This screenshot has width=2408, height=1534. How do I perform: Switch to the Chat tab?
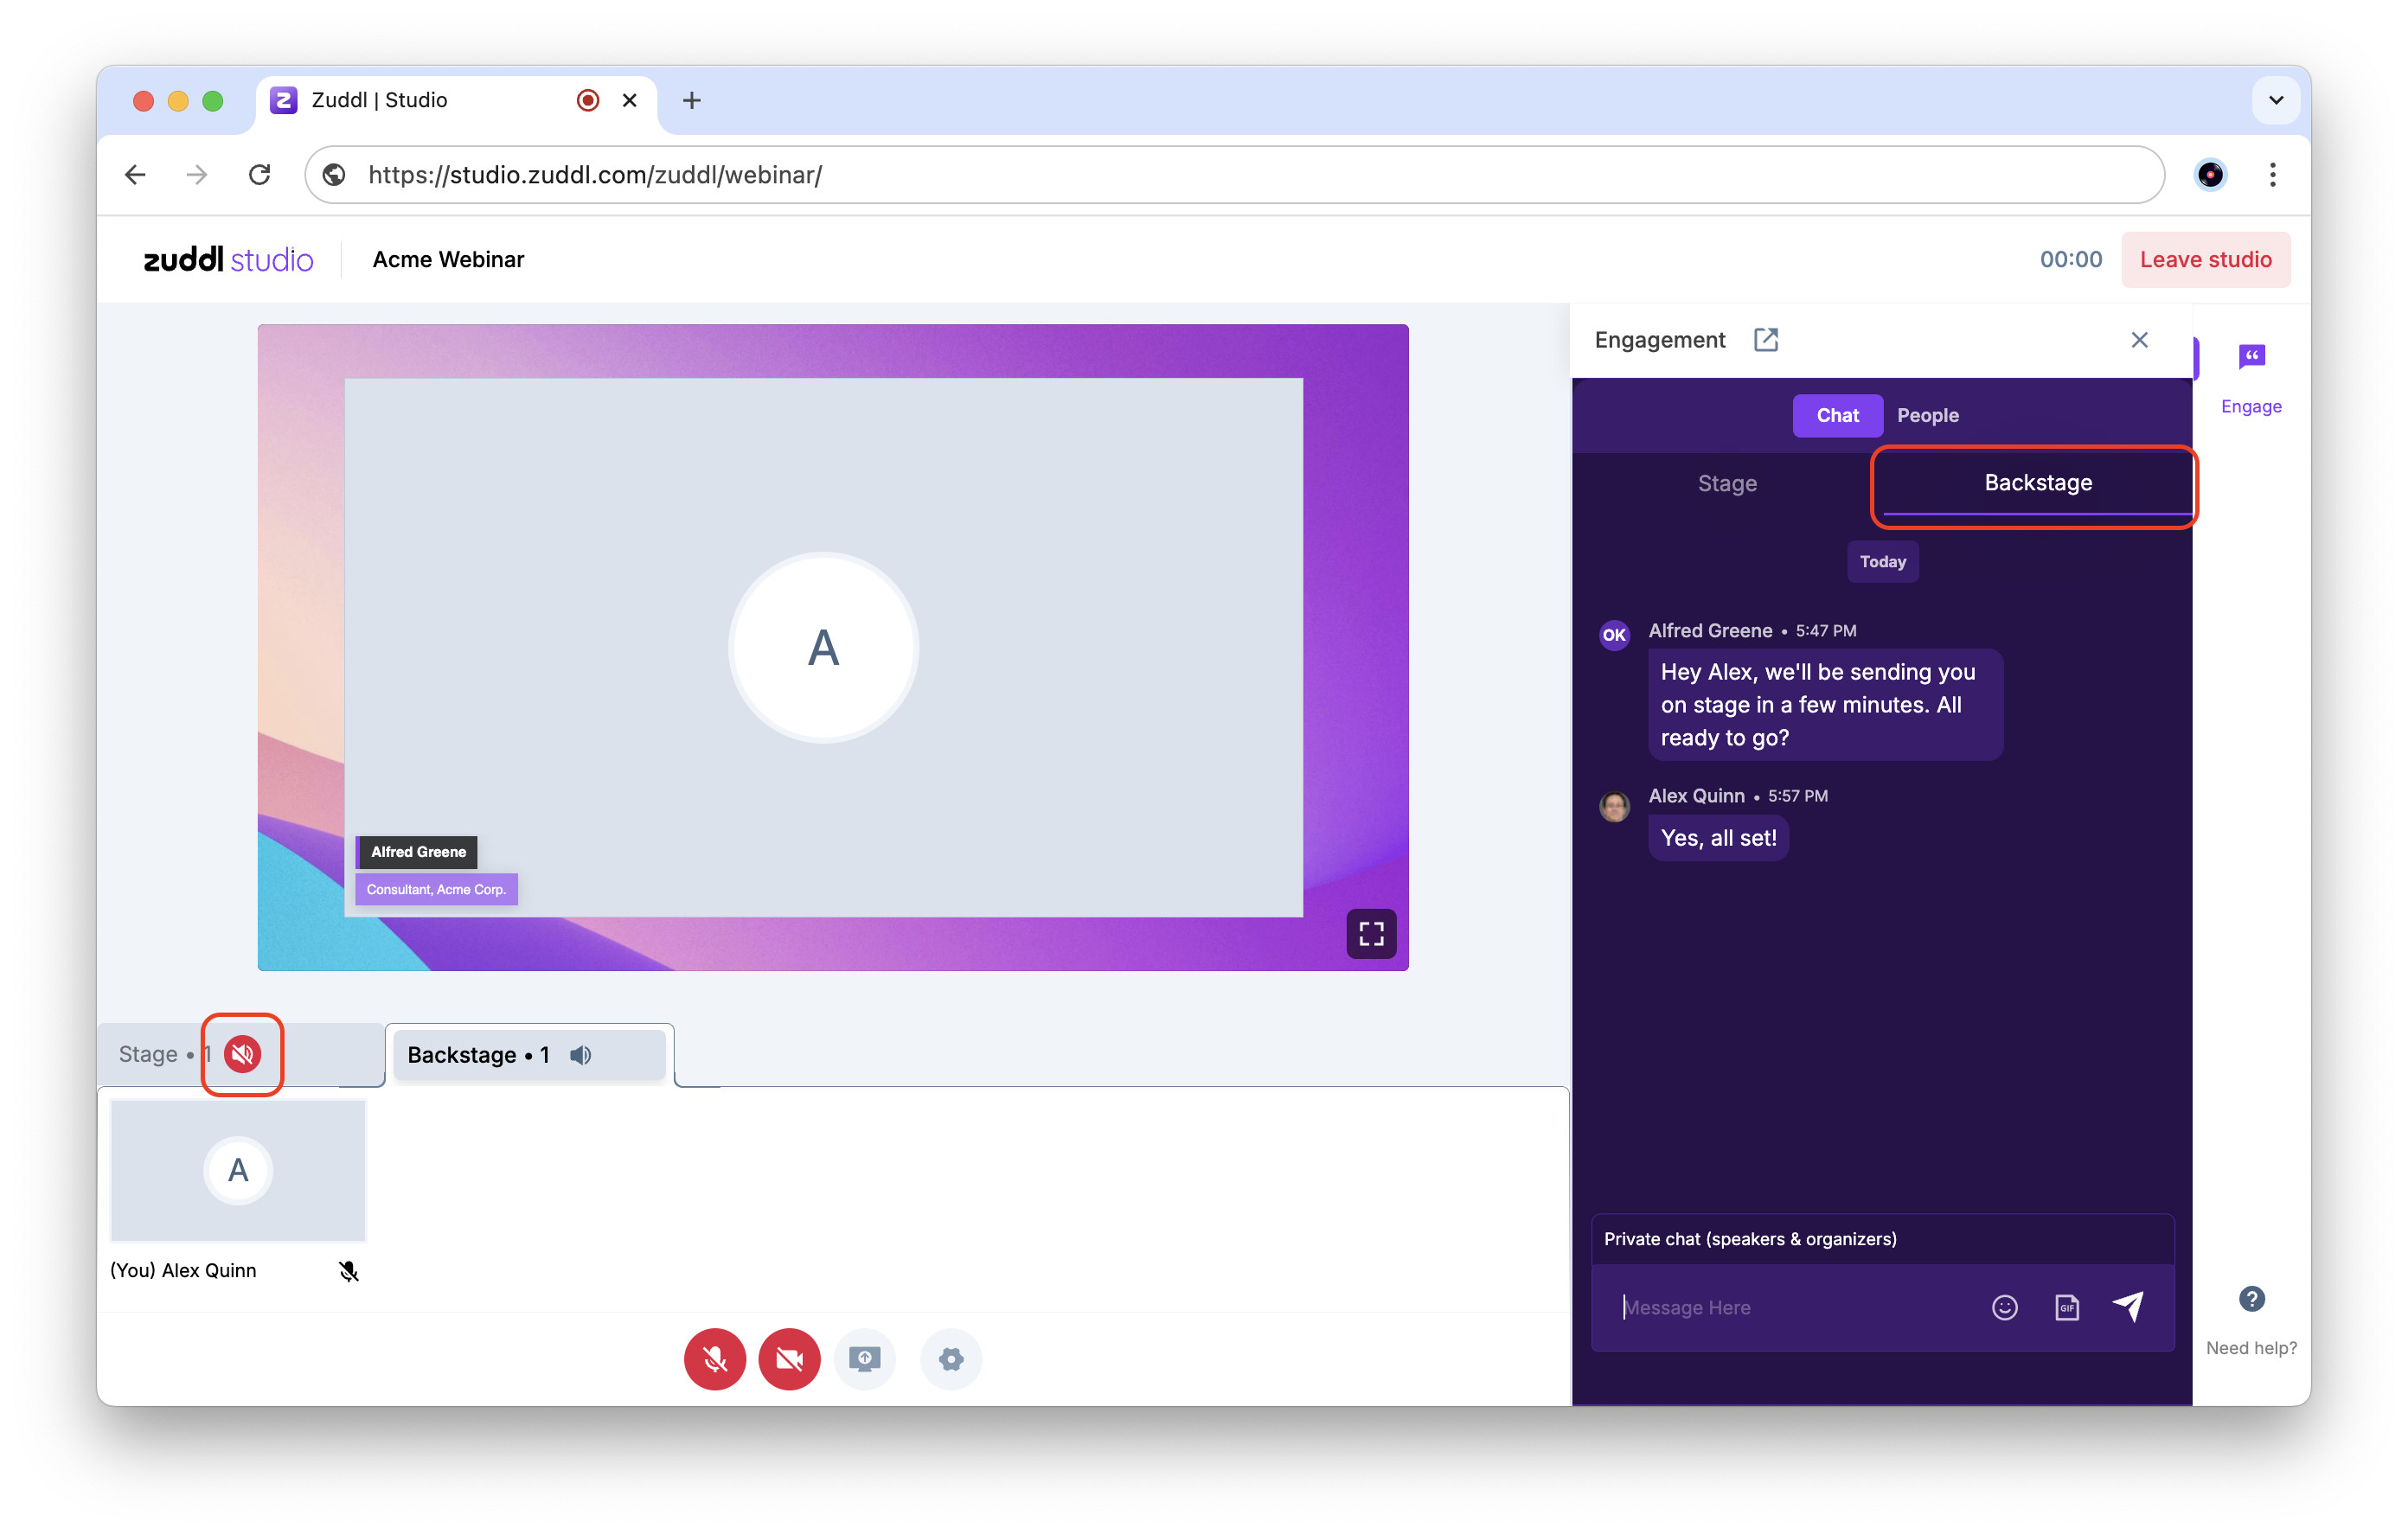pos(1837,415)
